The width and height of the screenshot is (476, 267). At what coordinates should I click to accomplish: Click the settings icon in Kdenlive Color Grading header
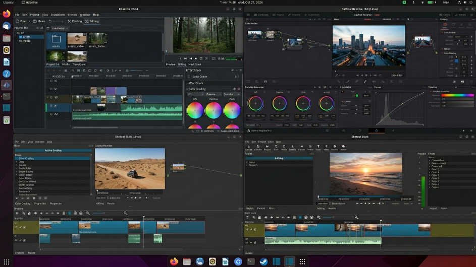pyautogui.click(x=234, y=89)
